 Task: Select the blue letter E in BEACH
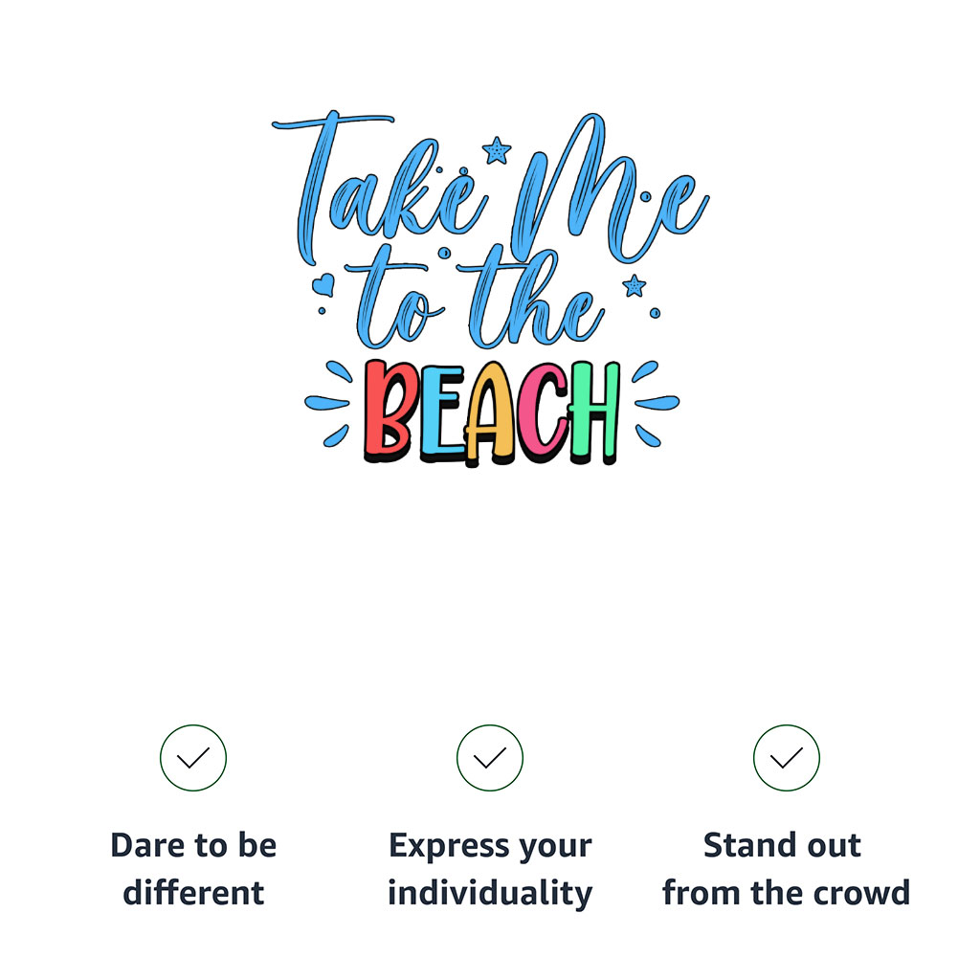pyautogui.click(x=434, y=413)
